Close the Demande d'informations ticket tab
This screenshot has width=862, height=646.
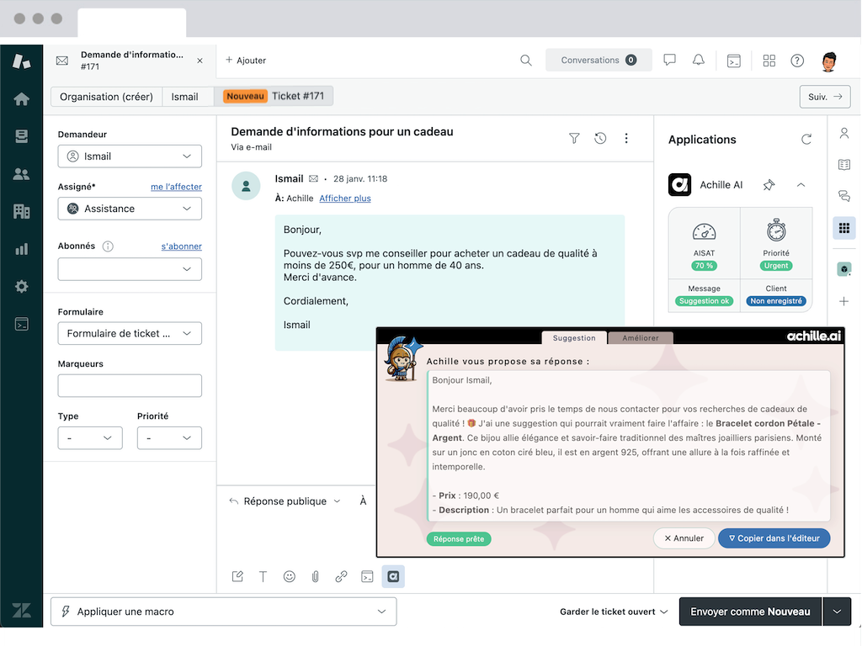click(200, 61)
